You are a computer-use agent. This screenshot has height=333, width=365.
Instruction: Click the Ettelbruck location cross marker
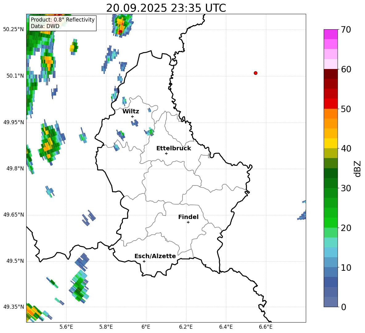pyautogui.click(x=166, y=153)
